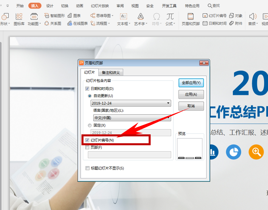Click Apply to All (全部应用)
This screenshot has width=268, height=210.
(x=191, y=83)
